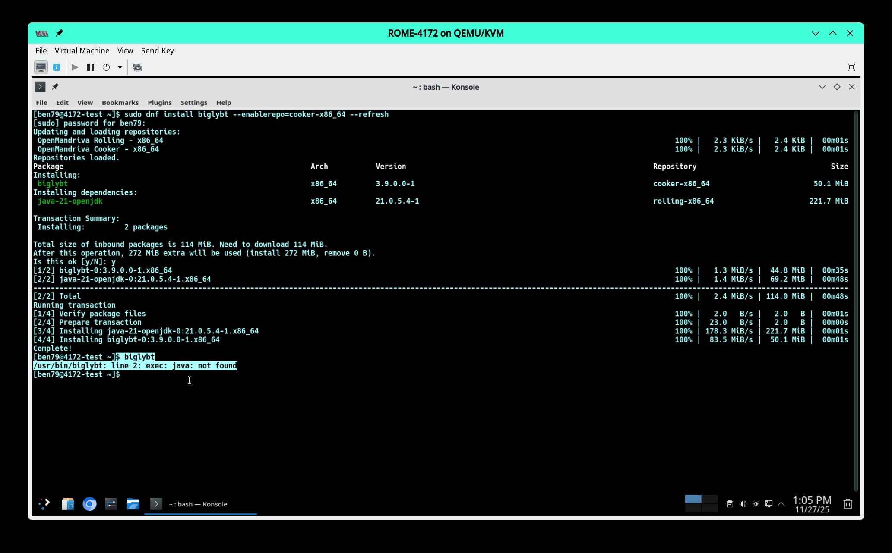Viewport: 892px width, 553px height.
Task: Open the Send Key menu
Action: tap(158, 50)
